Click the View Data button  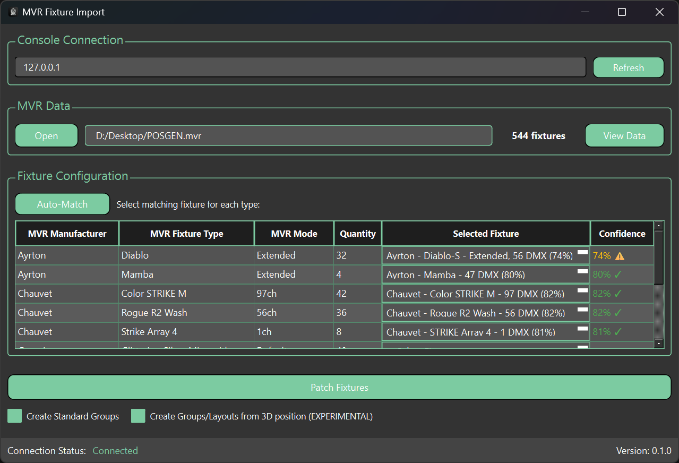coord(624,135)
